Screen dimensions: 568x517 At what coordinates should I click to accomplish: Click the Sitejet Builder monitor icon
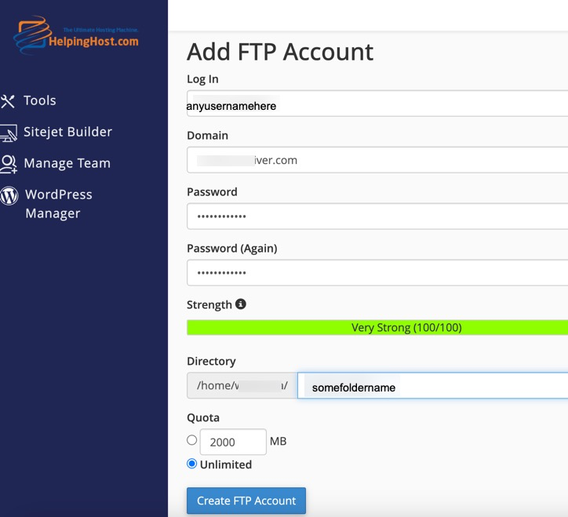pyautogui.click(x=9, y=133)
